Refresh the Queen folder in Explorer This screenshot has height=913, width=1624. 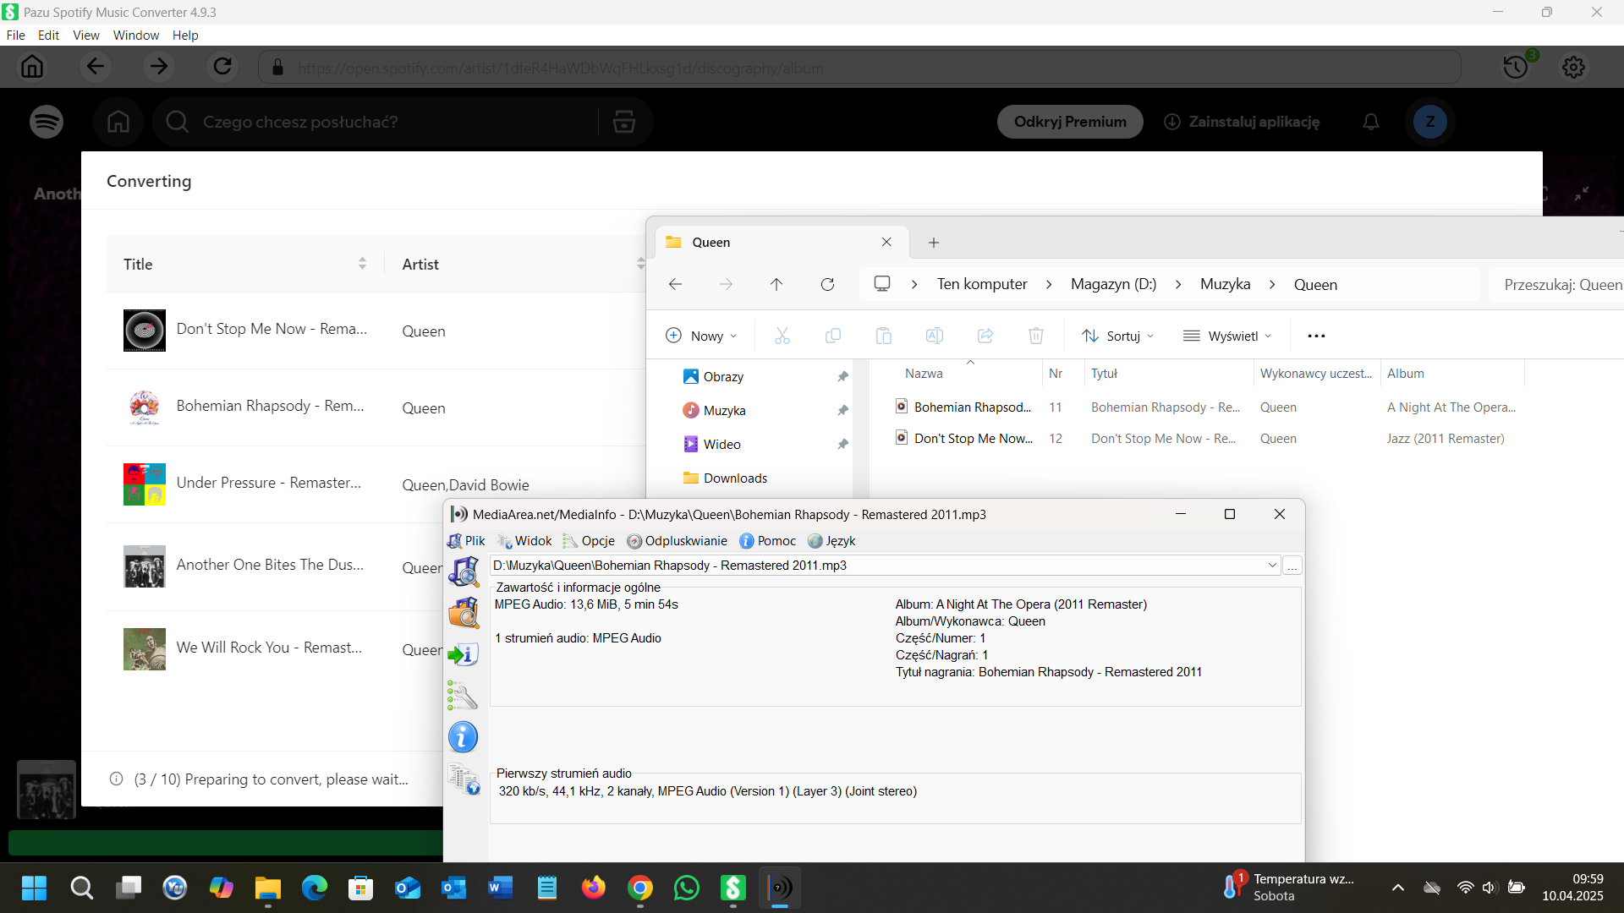tap(827, 284)
